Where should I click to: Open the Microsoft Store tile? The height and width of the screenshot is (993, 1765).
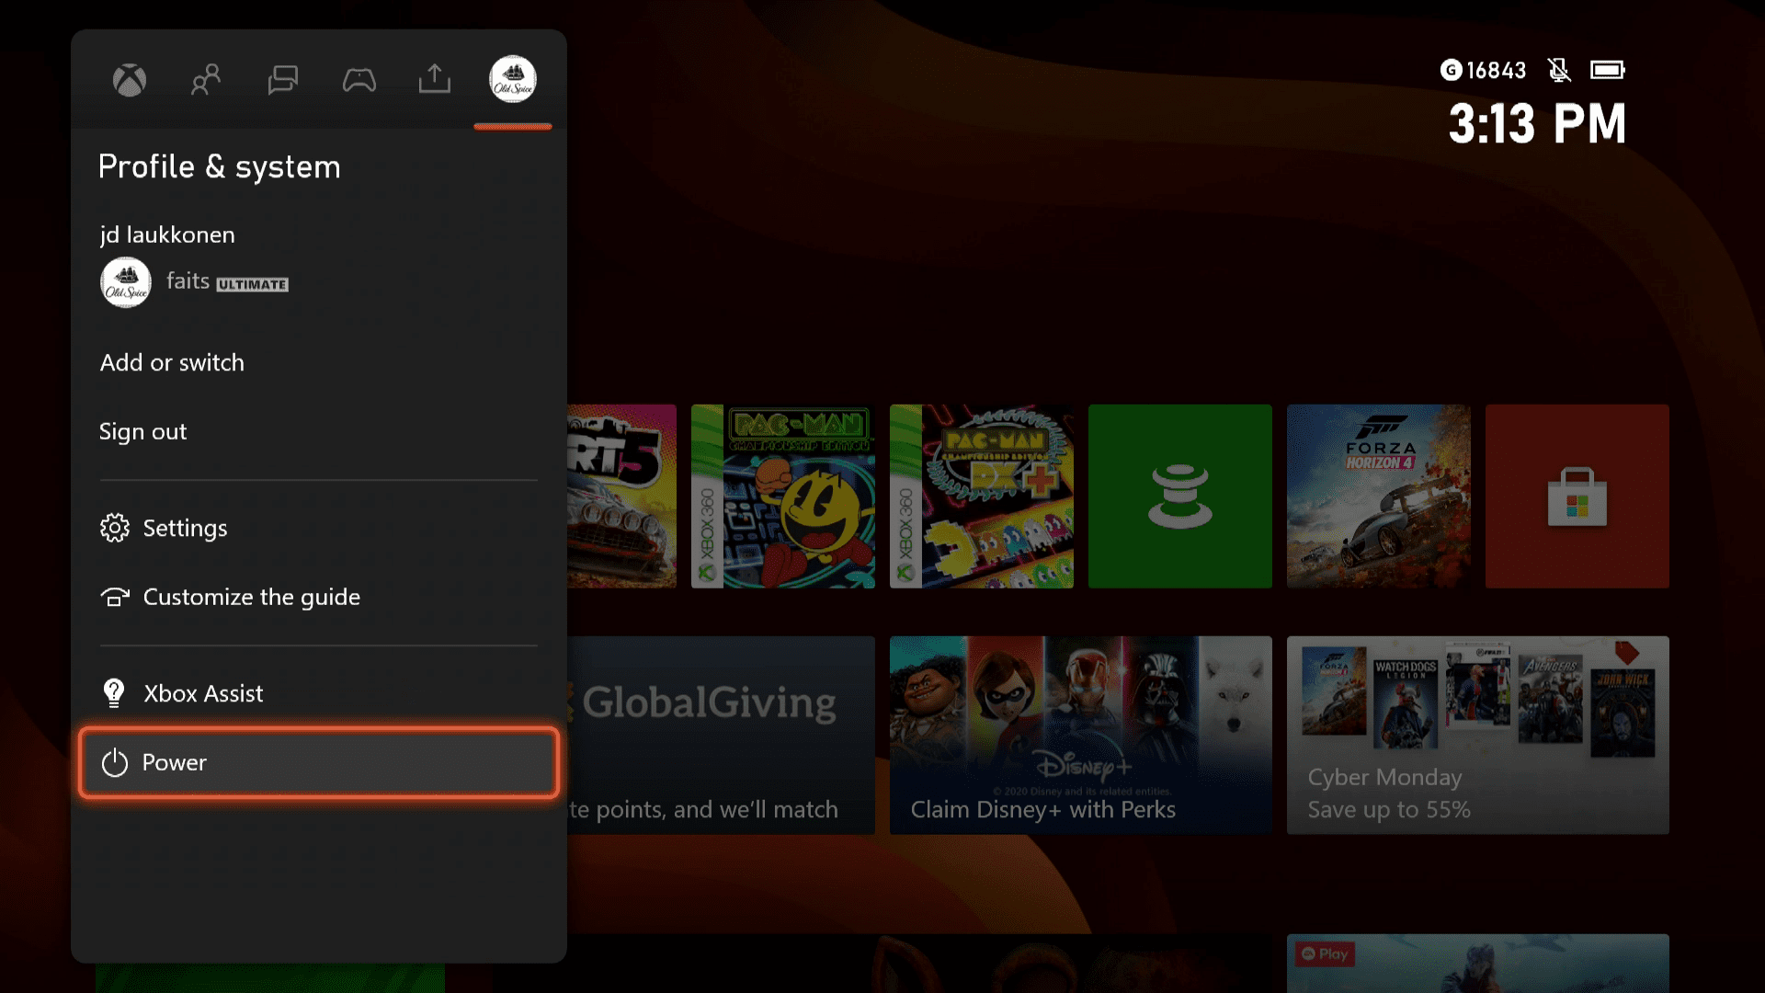pos(1577,497)
